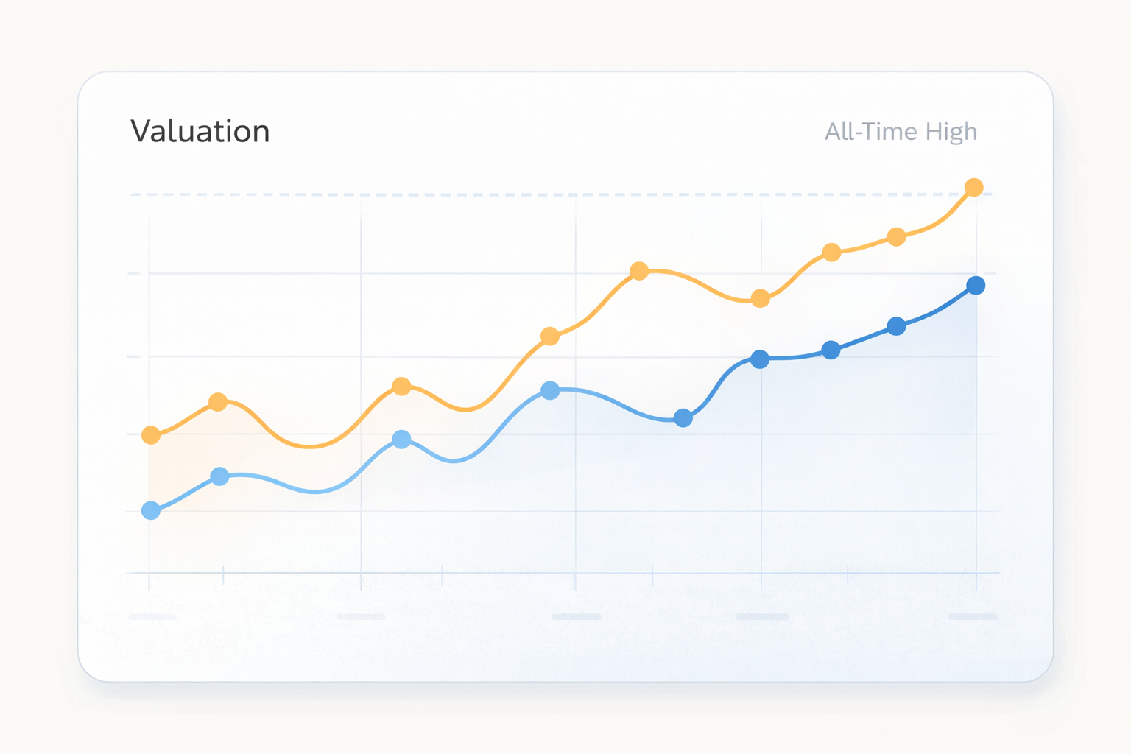Click the sixth orange data point from the left
Image resolution: width=1131 pixels, height=754 pixels.
[761, 298]
